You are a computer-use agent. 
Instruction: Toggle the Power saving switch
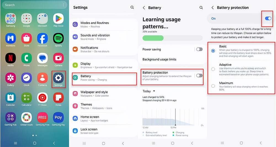[x=199, y=49]
